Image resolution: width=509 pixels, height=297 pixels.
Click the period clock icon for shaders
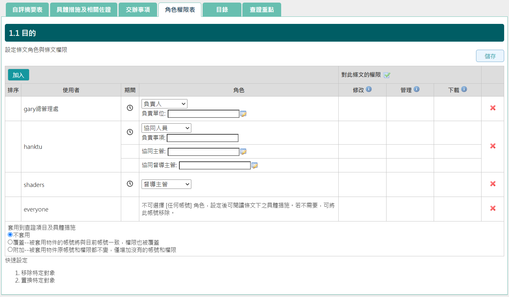pos(130,184)
